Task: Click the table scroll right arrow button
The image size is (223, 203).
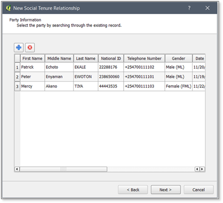Action: (202, 169)
